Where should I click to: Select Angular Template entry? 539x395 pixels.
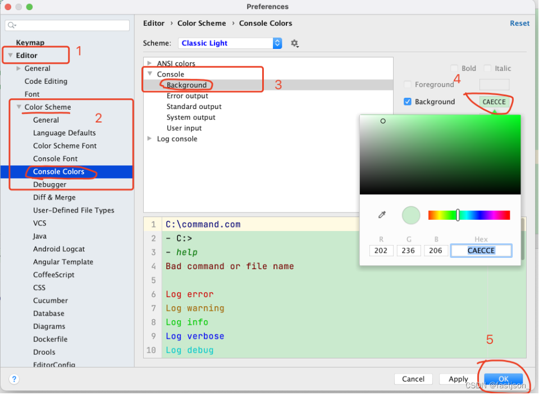pyautogui.click(x=63, y=262)
